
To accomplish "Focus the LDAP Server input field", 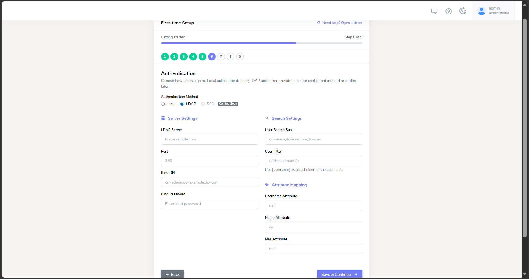I will coord(210,139).
